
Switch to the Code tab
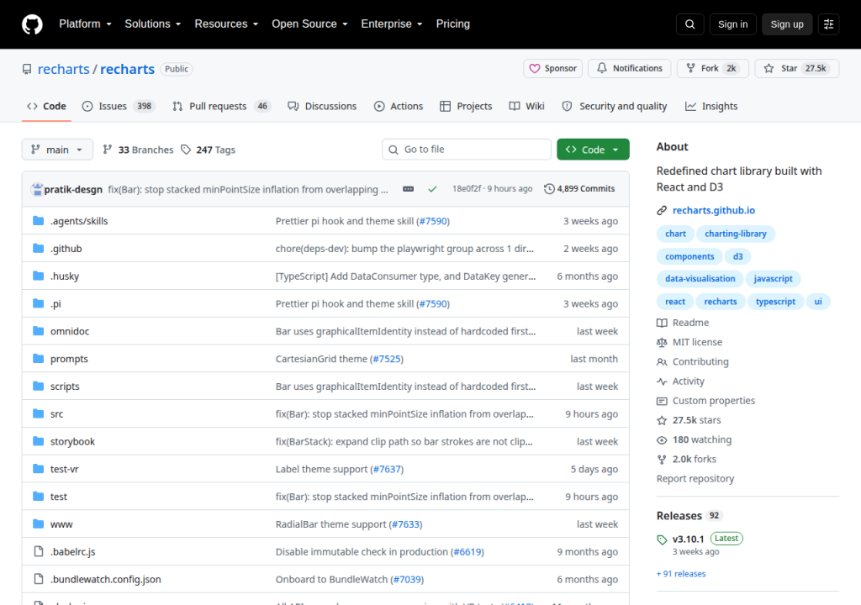pyautogui.click(x=47, y=106)
